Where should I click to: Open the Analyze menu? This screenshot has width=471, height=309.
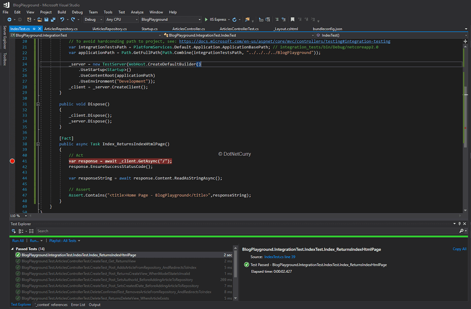(x=137, y=12)
